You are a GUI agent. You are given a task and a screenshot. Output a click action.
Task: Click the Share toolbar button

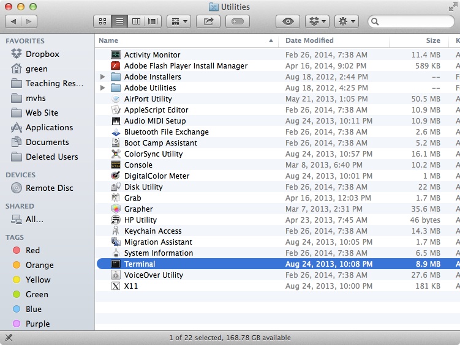[208, 21]
